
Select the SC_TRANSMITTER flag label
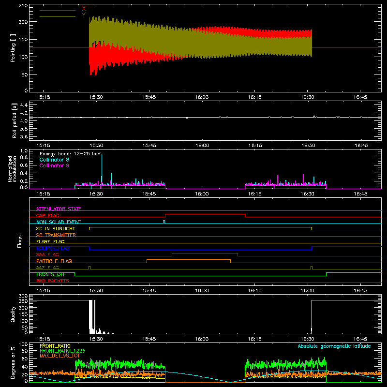click(x=56, y=235)
